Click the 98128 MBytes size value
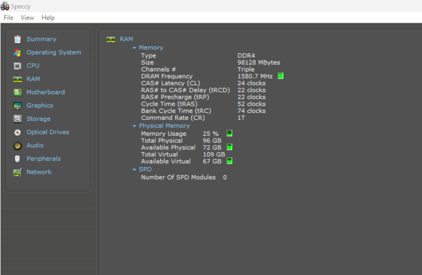The height and width of the screenshot is (275, 422). (x=259, y=63)
